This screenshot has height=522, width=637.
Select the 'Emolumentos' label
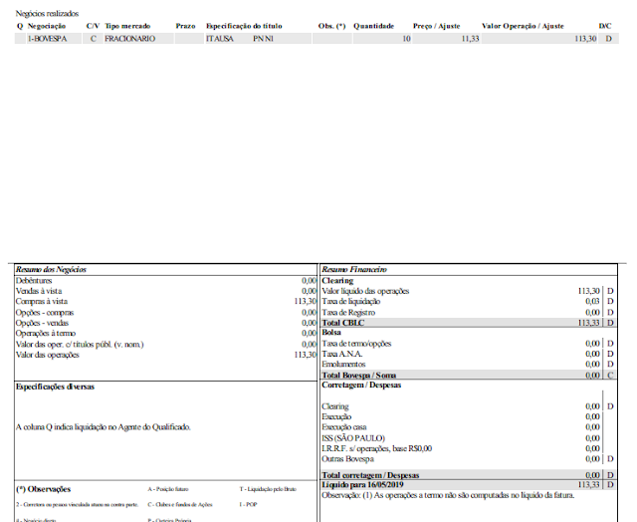click(x=343, y=365)
